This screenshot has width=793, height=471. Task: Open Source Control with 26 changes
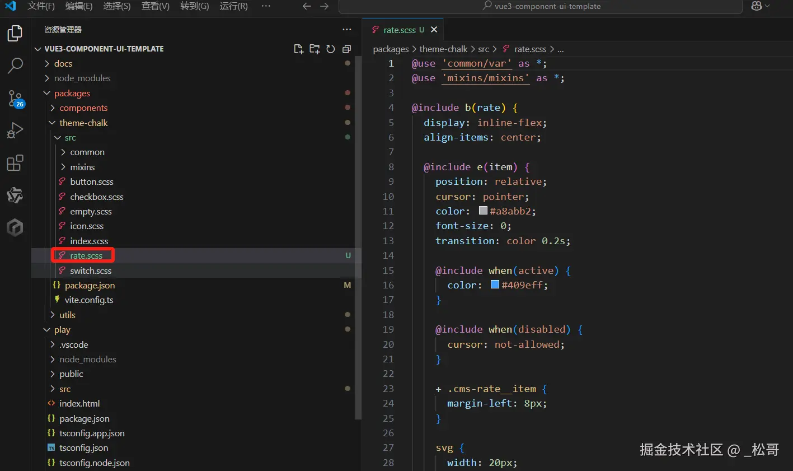15,99
